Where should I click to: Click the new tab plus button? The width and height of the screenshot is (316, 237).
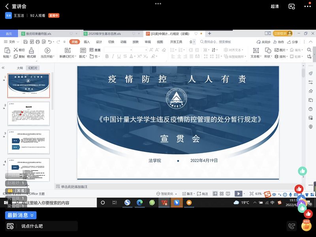[209, 34]
